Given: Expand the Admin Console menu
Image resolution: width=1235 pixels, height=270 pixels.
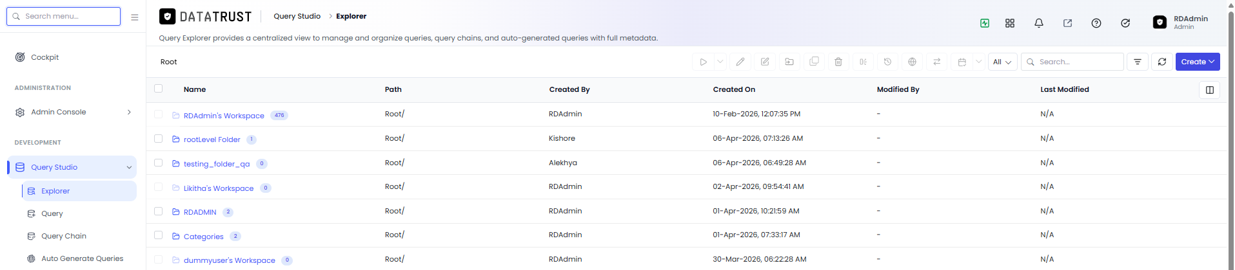Looking at the screenshot, I should point(73,112).
